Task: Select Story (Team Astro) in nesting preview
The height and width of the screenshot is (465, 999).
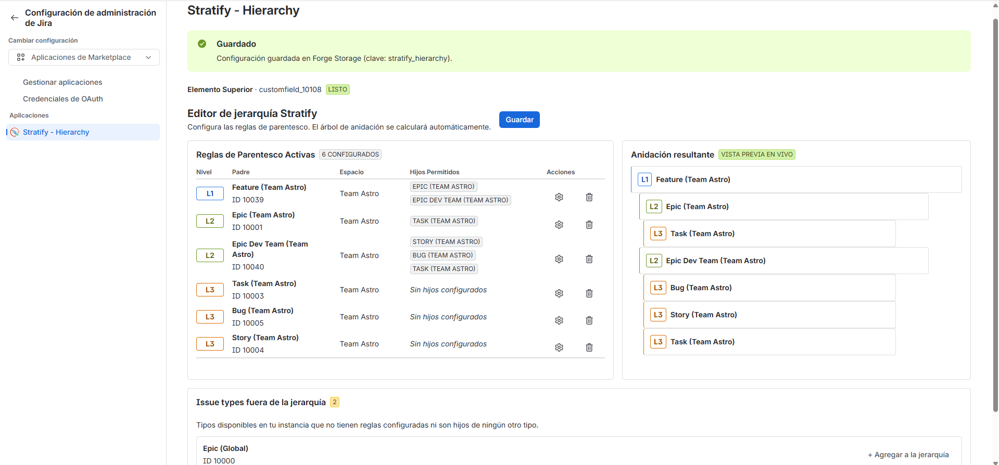Action: point(769,315)
